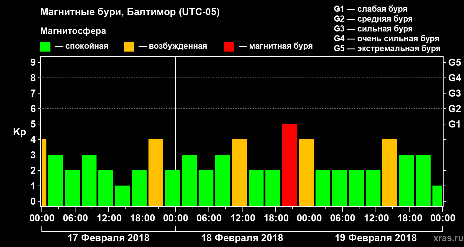Select orange Kp 4 bar on 19 February
The image size is (464, 247).
click(x=390, y=173)
